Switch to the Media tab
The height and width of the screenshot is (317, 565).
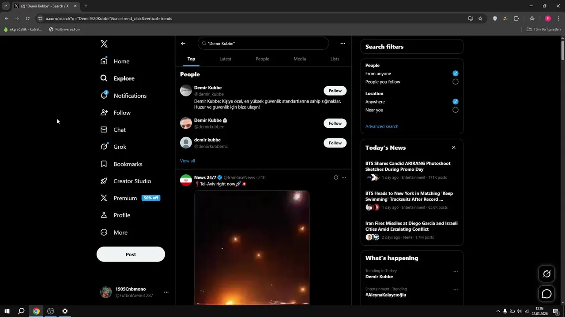coord(300,59)
